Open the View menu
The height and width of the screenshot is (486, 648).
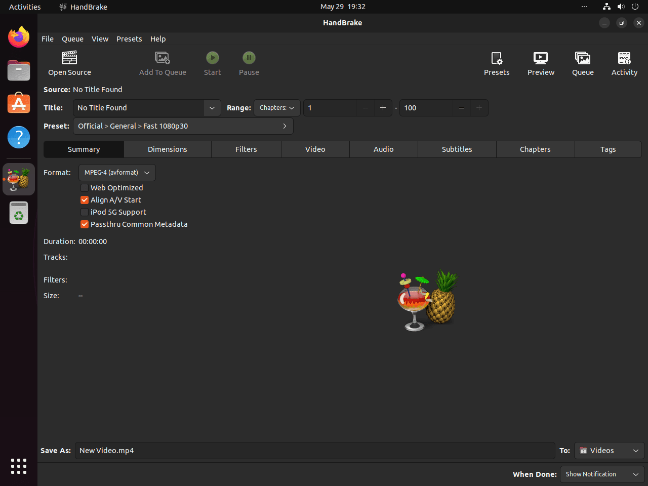(x=100, y=39)
